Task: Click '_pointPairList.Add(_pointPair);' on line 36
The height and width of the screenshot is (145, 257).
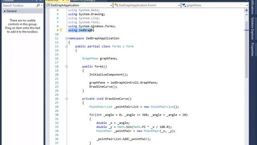Action: click(x=123, y=139)
